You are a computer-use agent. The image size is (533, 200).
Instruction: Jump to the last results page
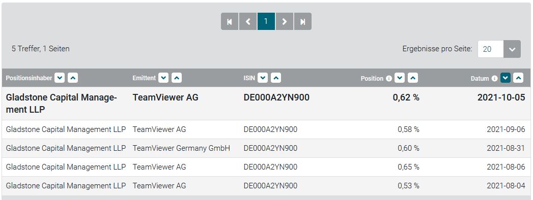(302, 21)
